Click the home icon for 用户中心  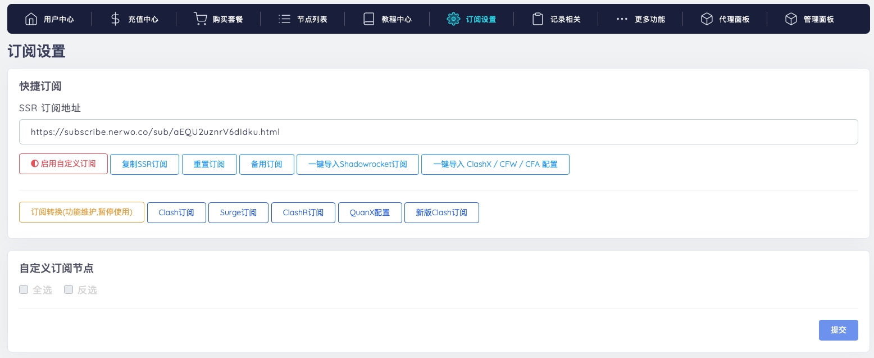point(31,19)
